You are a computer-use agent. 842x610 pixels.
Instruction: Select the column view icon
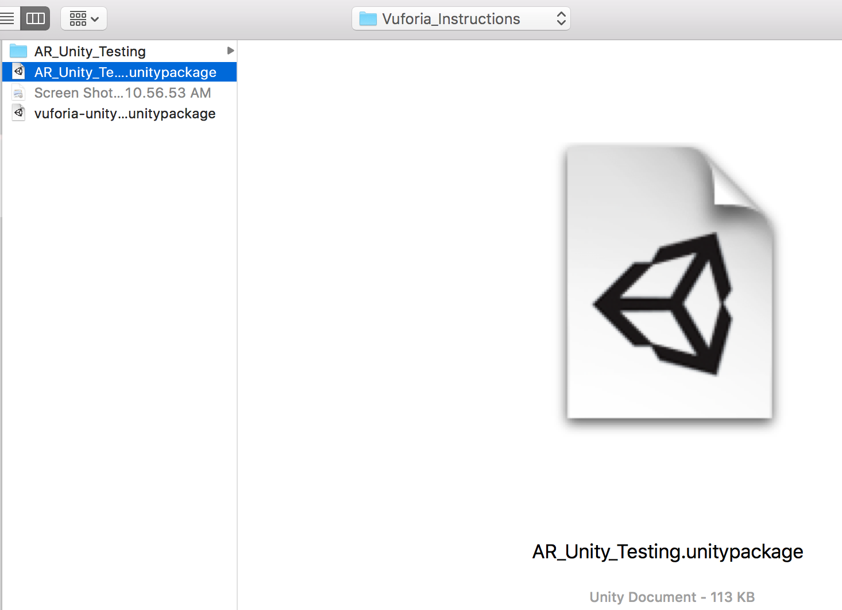[x=34, y=18]
